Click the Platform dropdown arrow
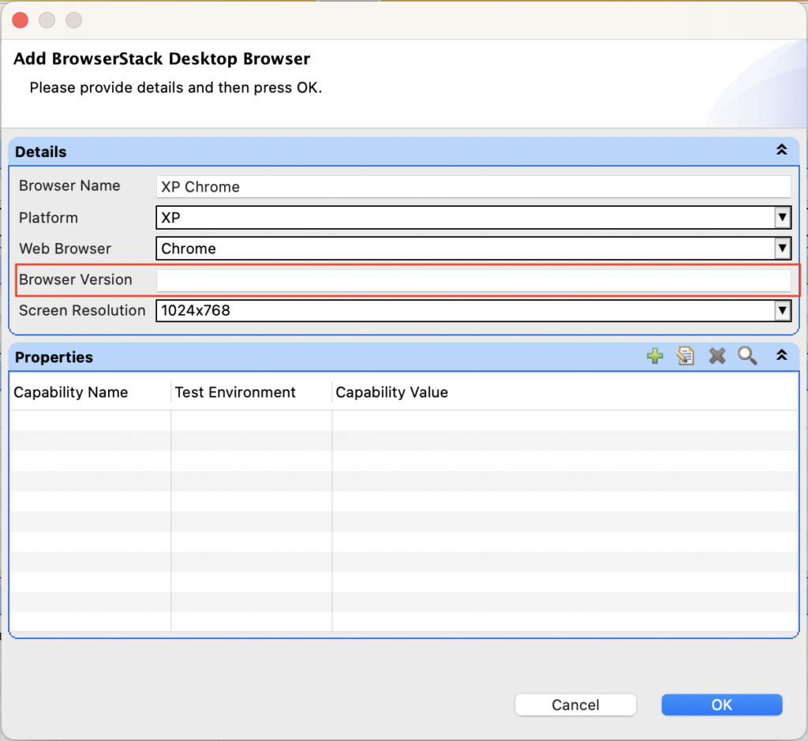This screenshot has width=808, height=741. pyautogui.click(x=783, y=218)
